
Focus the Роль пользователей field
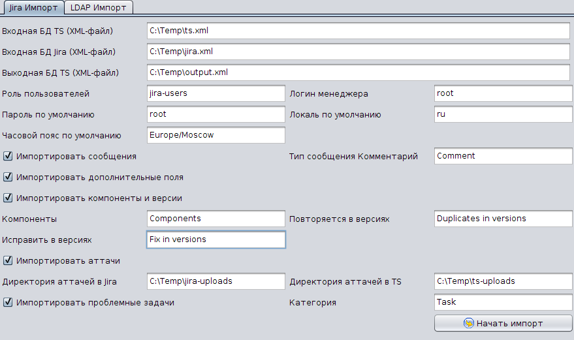(x=215, y=93)
